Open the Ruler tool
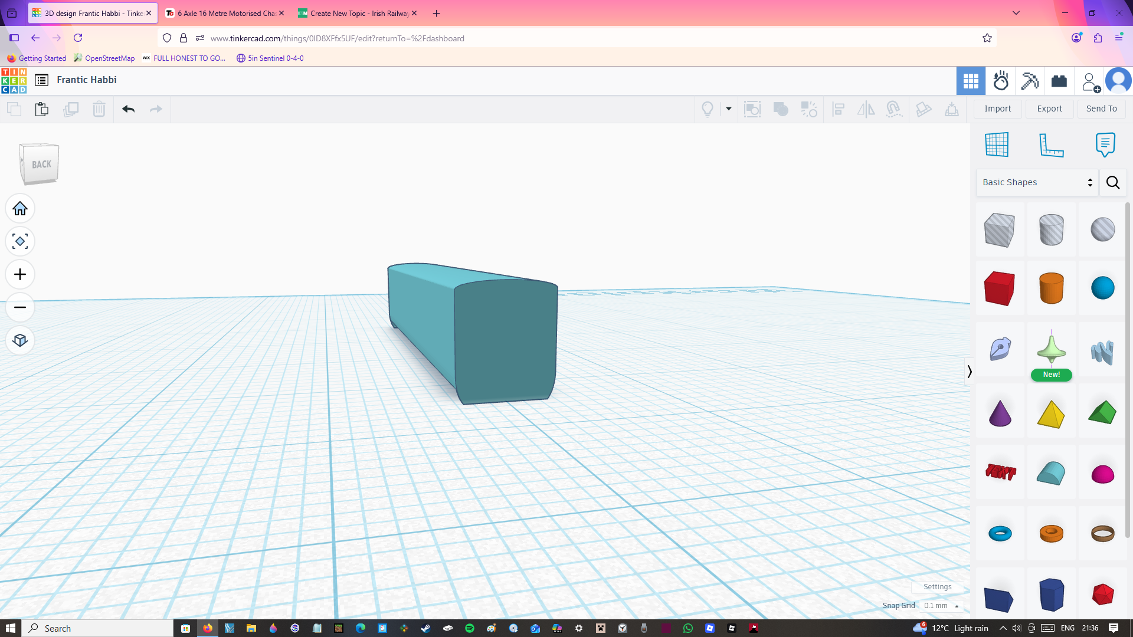Screen dimensions: 1133x637 (x=1051, y=145)
